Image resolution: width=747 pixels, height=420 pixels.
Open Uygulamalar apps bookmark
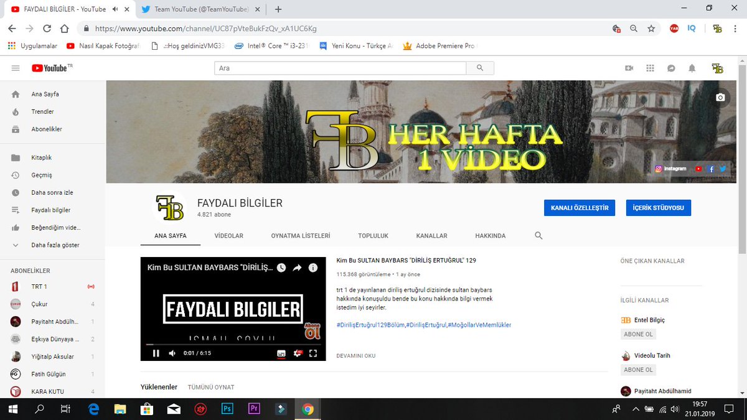pos(32,46)
